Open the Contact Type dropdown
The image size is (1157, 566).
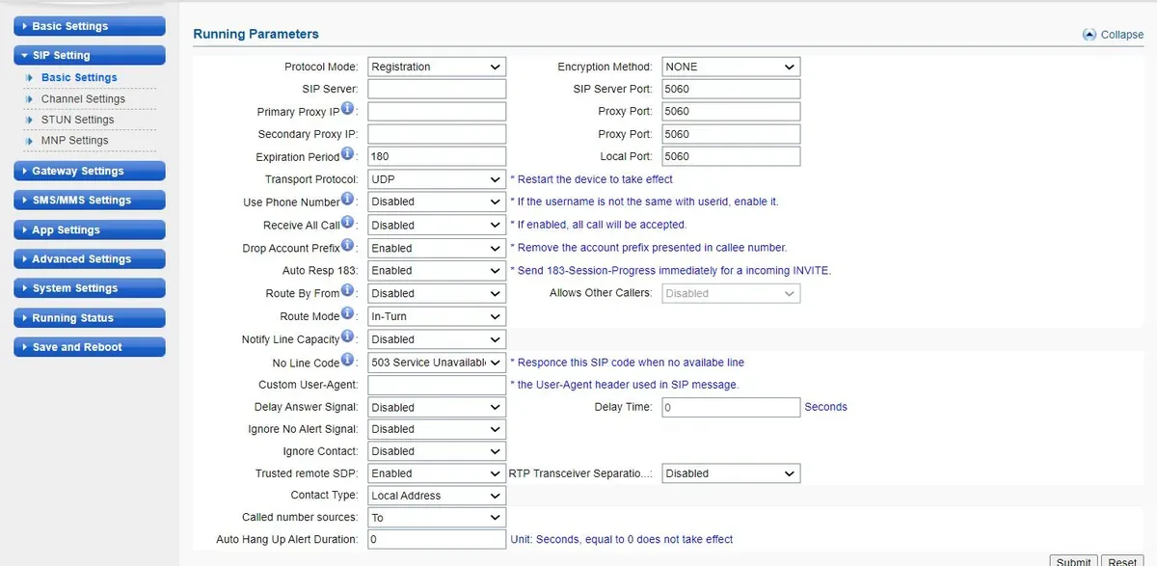437,496
